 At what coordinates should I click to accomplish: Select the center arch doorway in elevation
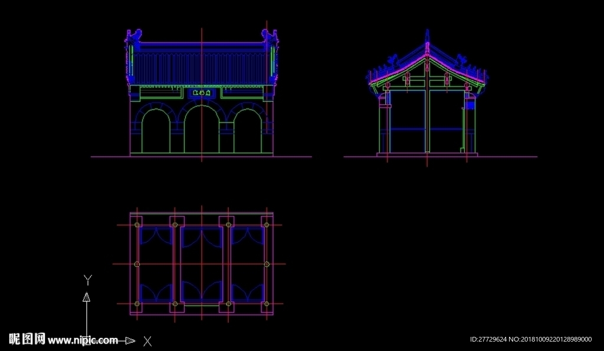202,129
